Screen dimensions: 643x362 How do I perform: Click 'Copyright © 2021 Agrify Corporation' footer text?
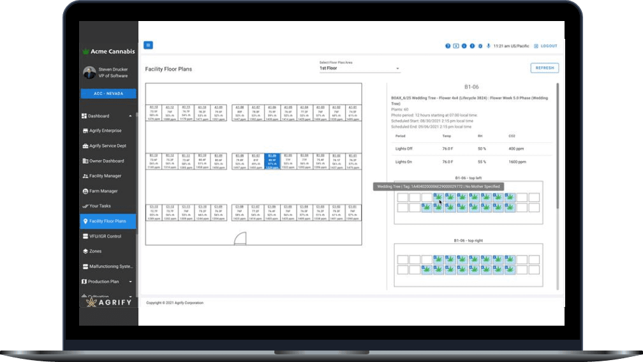[x=175, y=303]
